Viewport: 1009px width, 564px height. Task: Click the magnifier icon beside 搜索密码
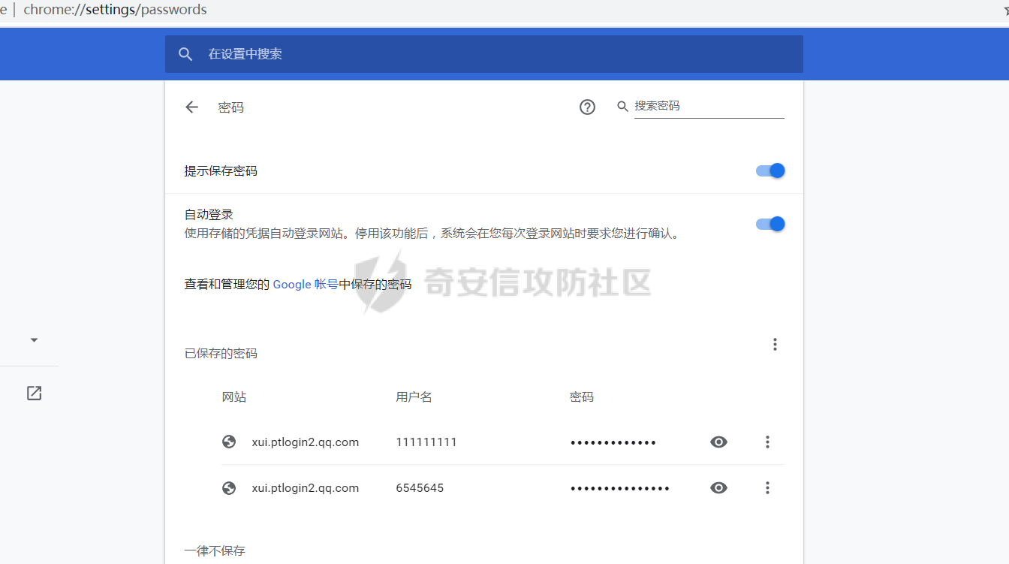tap(622, 107)
